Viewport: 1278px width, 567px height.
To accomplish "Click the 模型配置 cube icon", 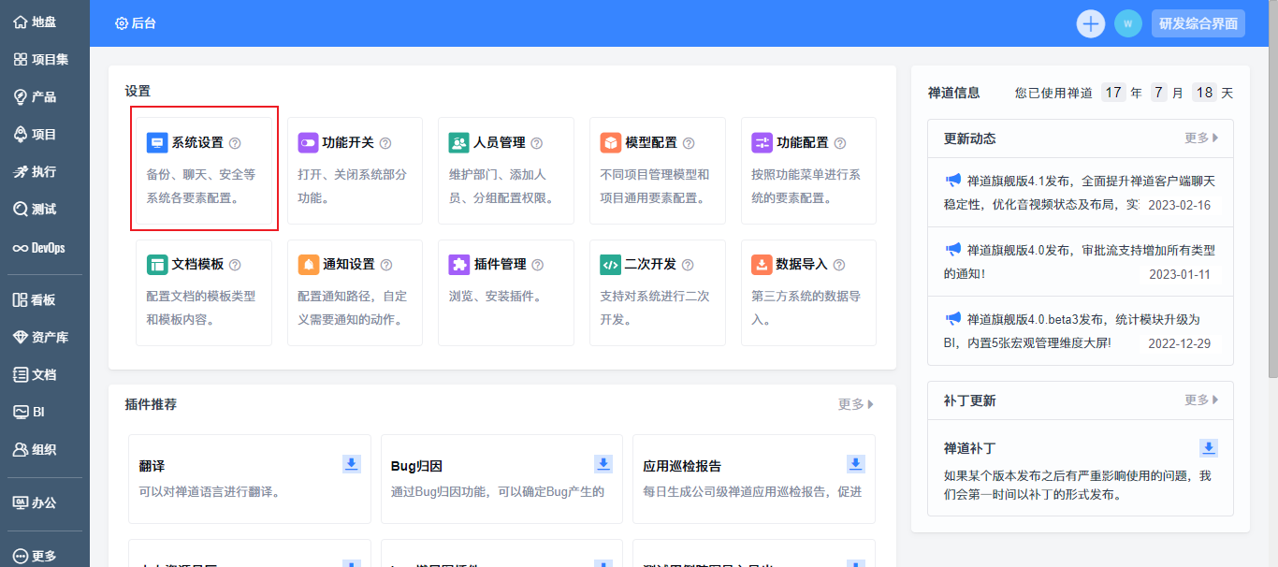I will tap(611, 143).
